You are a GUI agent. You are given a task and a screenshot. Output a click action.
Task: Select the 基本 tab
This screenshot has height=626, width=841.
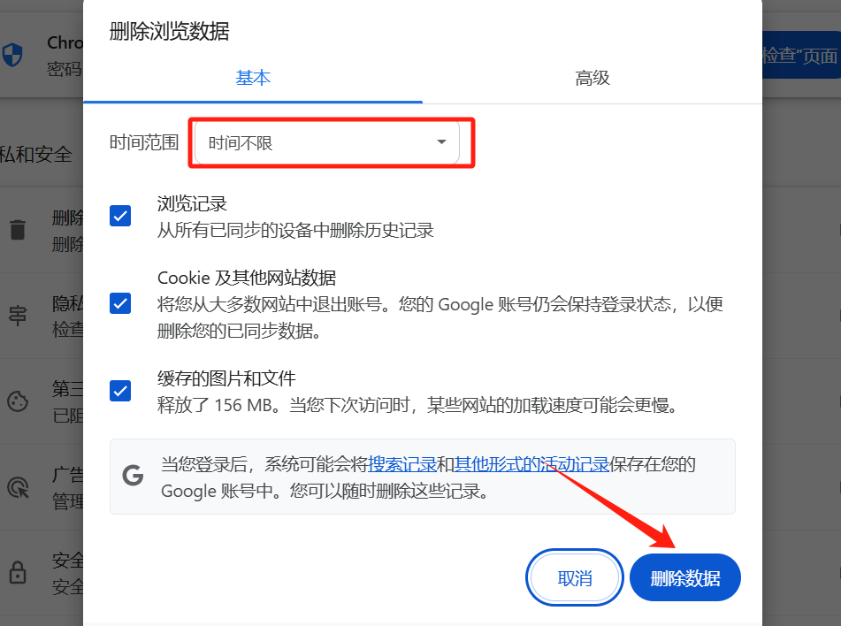pos(253,79)
